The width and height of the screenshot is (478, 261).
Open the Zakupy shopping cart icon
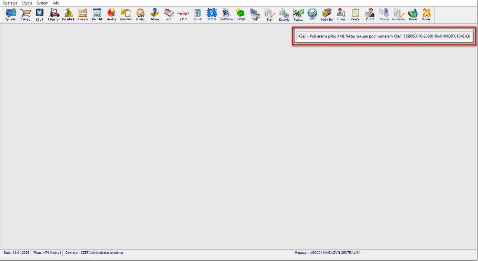pos(25,14)
